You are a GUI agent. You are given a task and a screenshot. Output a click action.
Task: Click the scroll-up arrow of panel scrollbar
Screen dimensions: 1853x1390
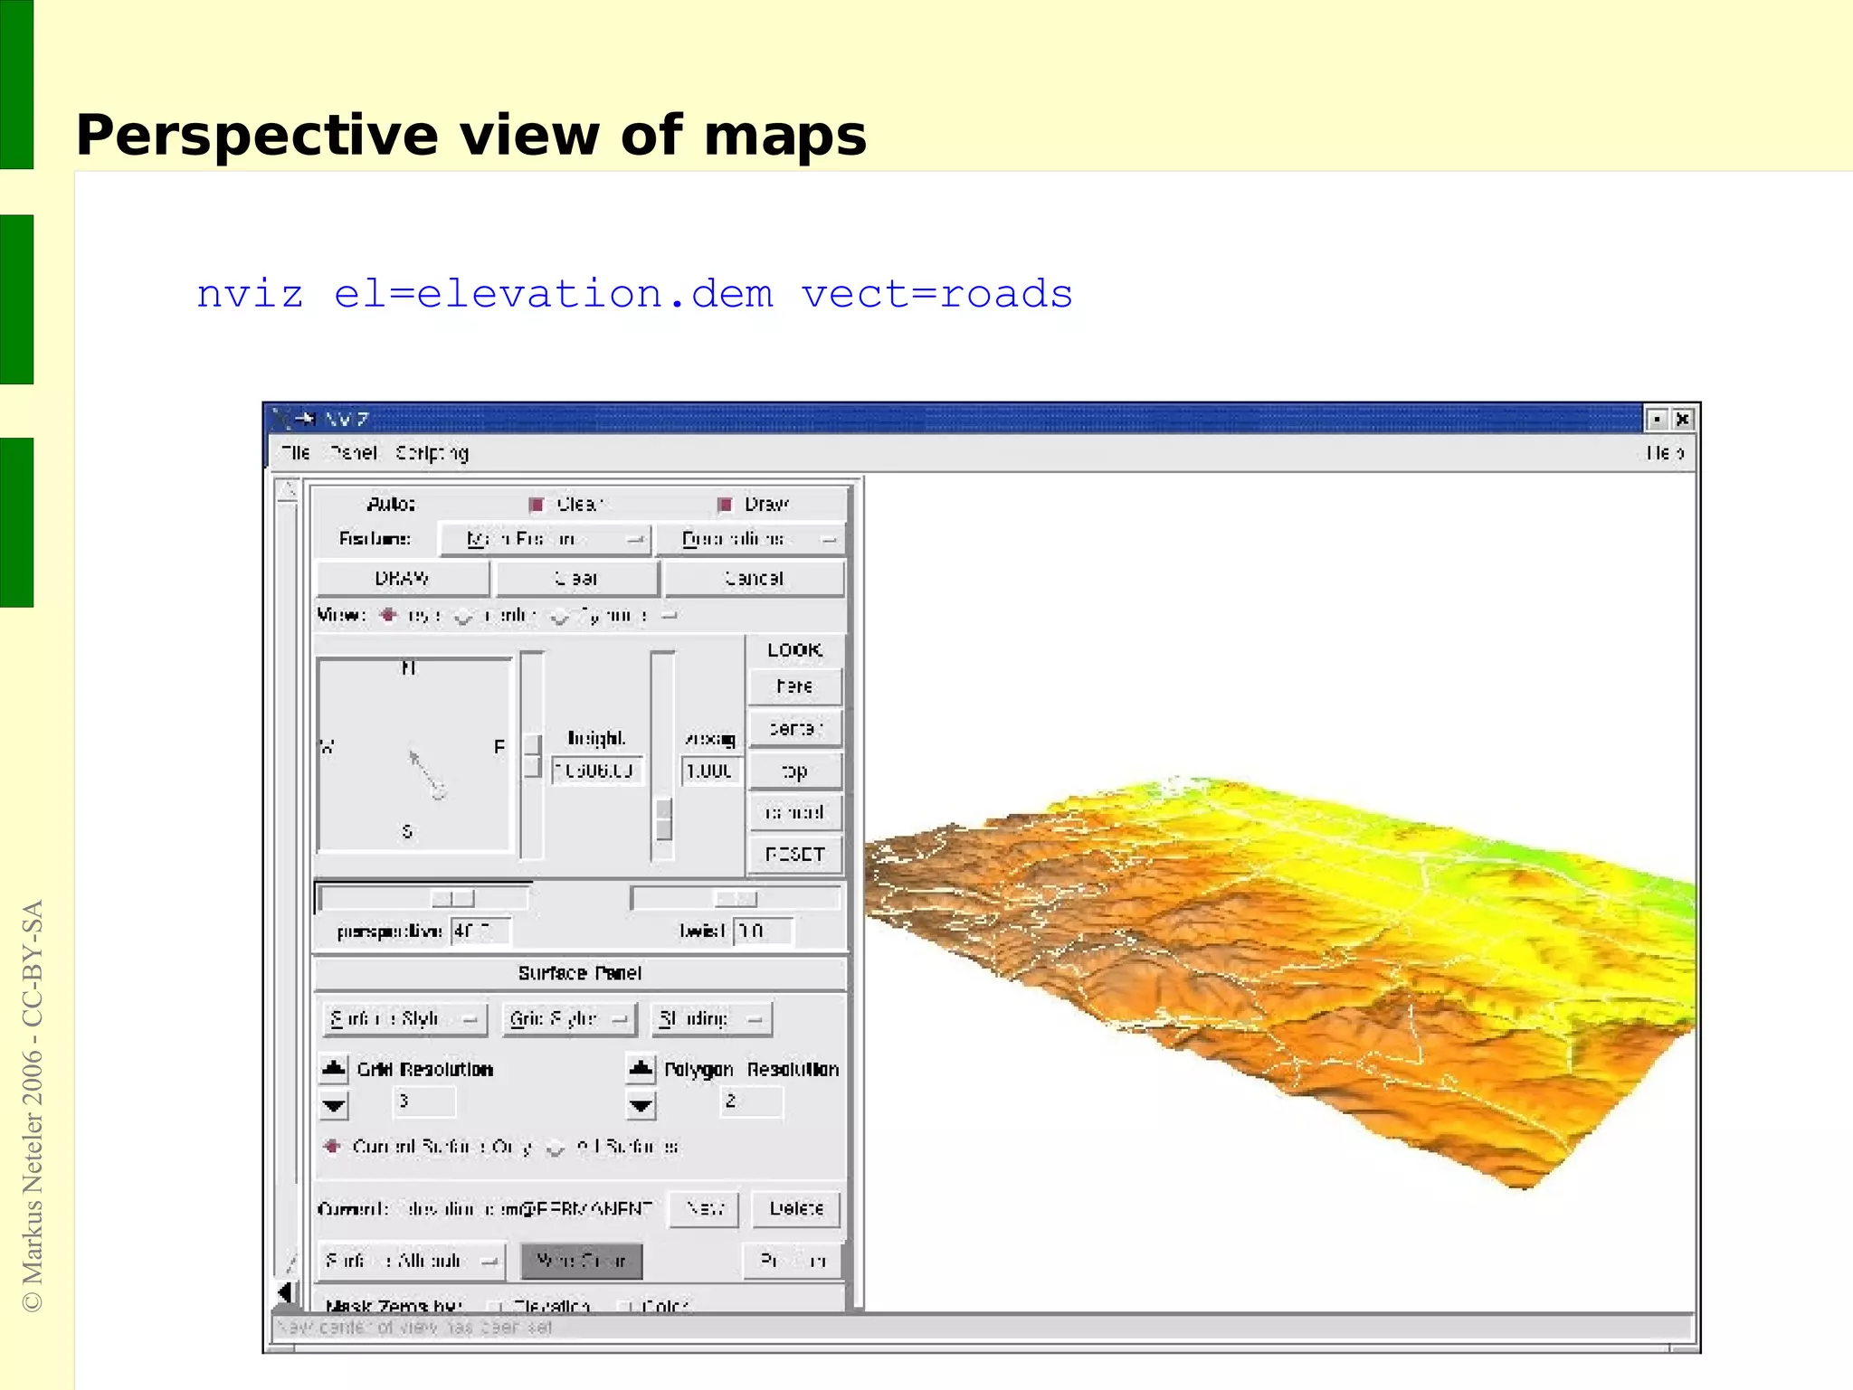pos(288,490)
